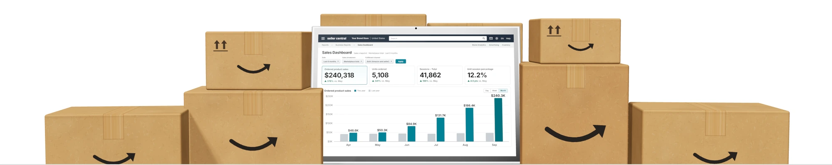Click the Sales Dashboard breadcrumb
The image size is (832, 165).
click(365, 45)
